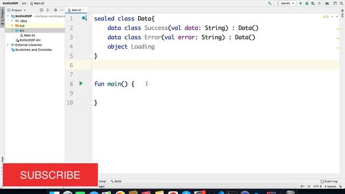Click the gutter run arrow beside fun main

click(x=81, y=84)
